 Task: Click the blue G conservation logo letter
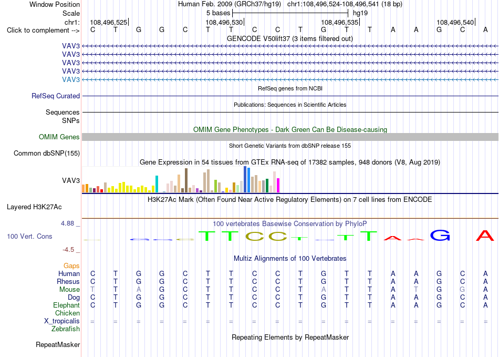point(440,236)
